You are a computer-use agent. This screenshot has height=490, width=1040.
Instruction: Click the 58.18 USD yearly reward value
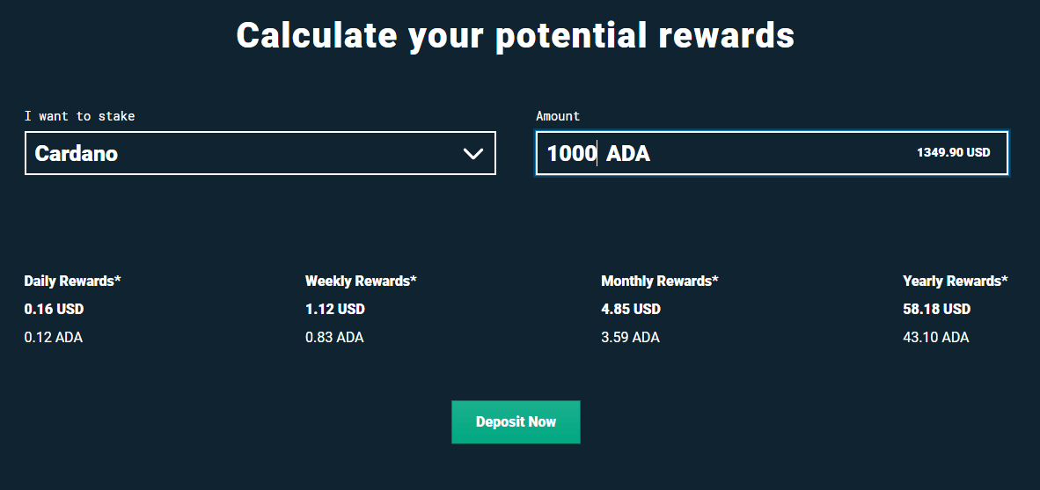(x=936, y=309)
